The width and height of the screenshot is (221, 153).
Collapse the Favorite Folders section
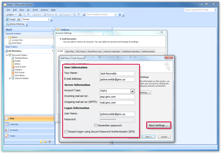point(52,34)
